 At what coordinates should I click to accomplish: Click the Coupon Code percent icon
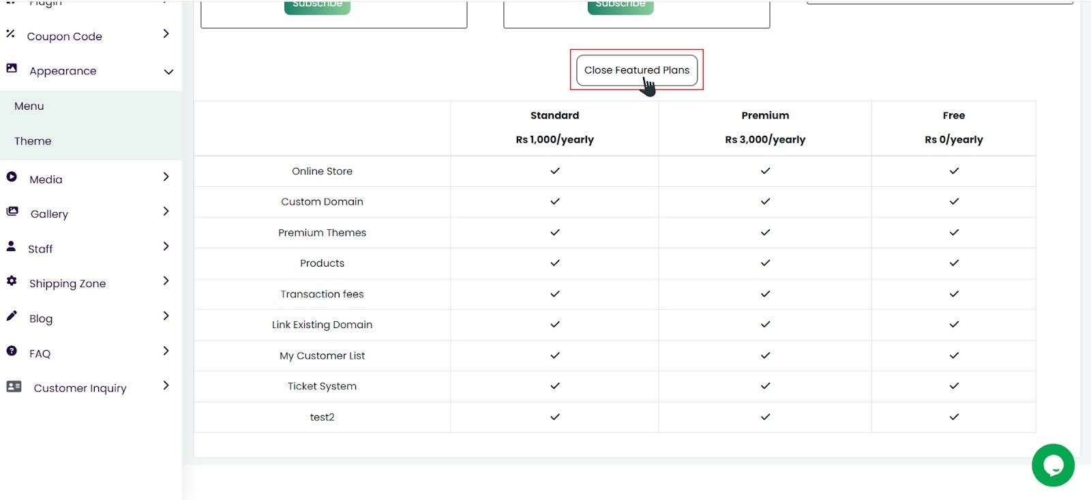click(10, 33)
